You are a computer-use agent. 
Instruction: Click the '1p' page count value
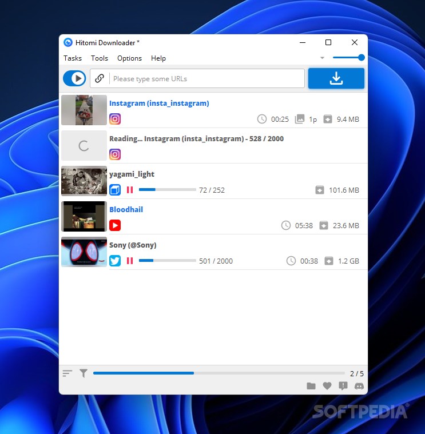(x=313, y=120)
